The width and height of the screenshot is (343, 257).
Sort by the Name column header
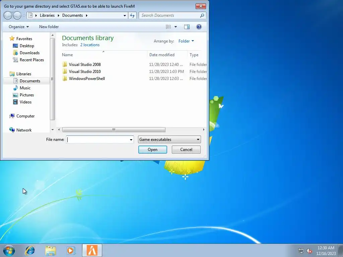pyautogui.click(x=104, y=55)
